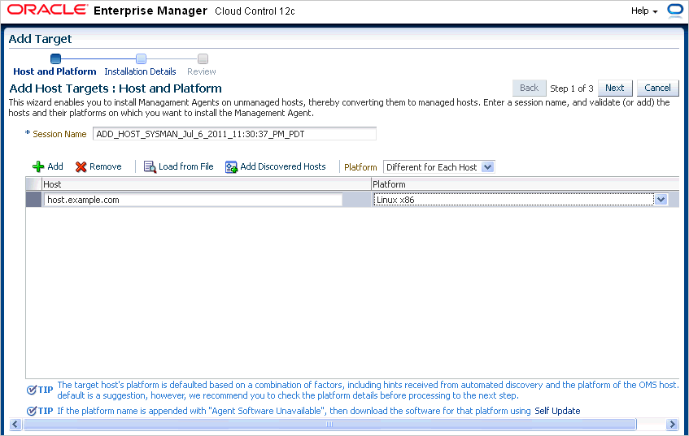Click 'Load from File' text

(185, 166)
